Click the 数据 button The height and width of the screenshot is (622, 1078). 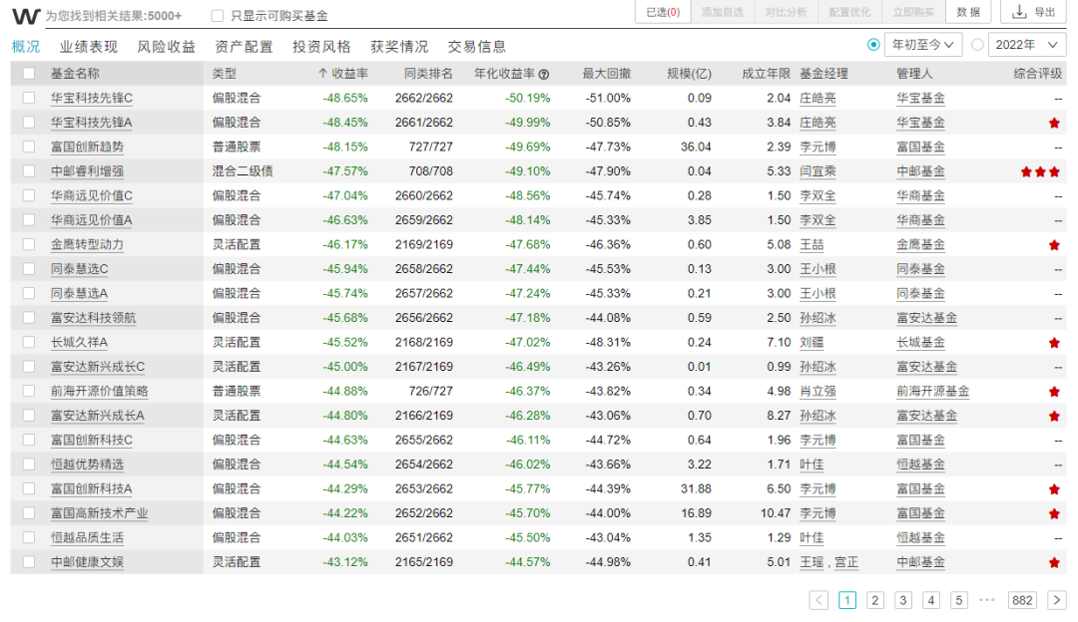[968, 12]
